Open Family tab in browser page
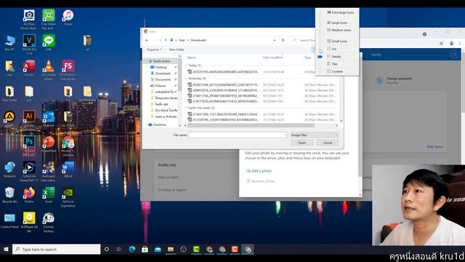Screen dimensions: 465x262 [x=376, y=55]
